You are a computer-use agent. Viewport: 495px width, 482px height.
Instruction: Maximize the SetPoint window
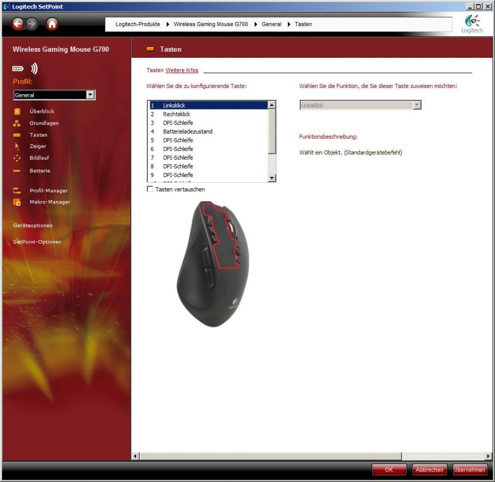coord(479,6)
